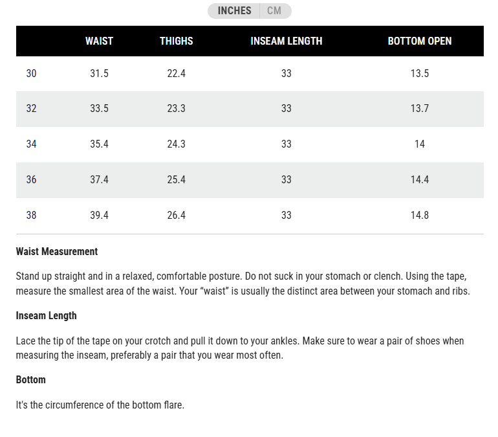
Task: Click the BOTTOM OPEN column header
Action: click(x=420, y=41)
